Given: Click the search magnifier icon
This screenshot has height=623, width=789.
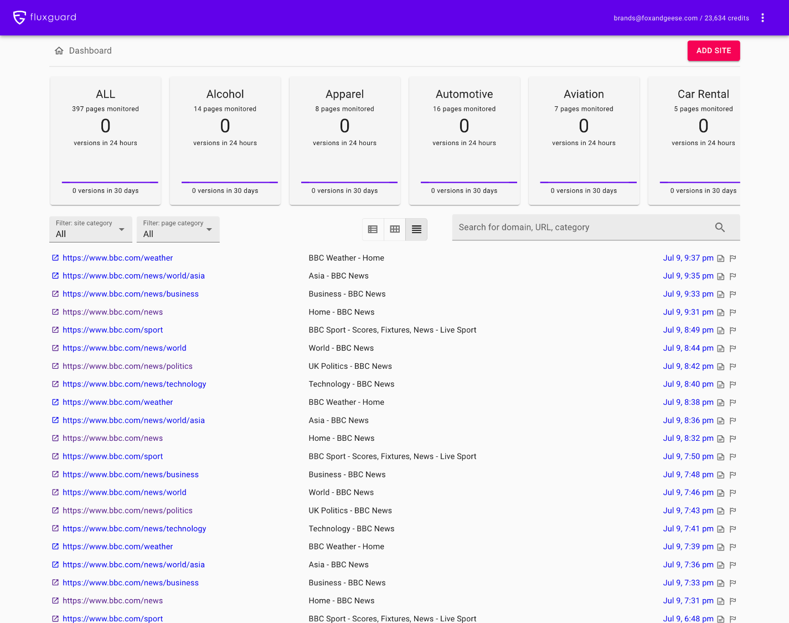Looking at the screenshot, I should click(720, 227).
